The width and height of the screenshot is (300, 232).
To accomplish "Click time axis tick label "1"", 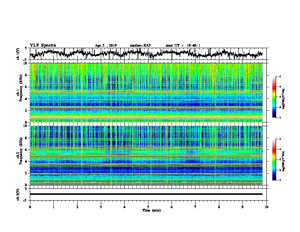I will tap(53, 207).
